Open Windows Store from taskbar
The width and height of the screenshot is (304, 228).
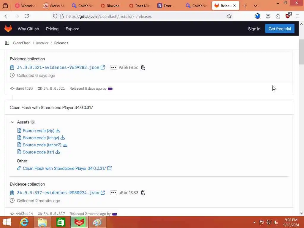click(61, 222)
